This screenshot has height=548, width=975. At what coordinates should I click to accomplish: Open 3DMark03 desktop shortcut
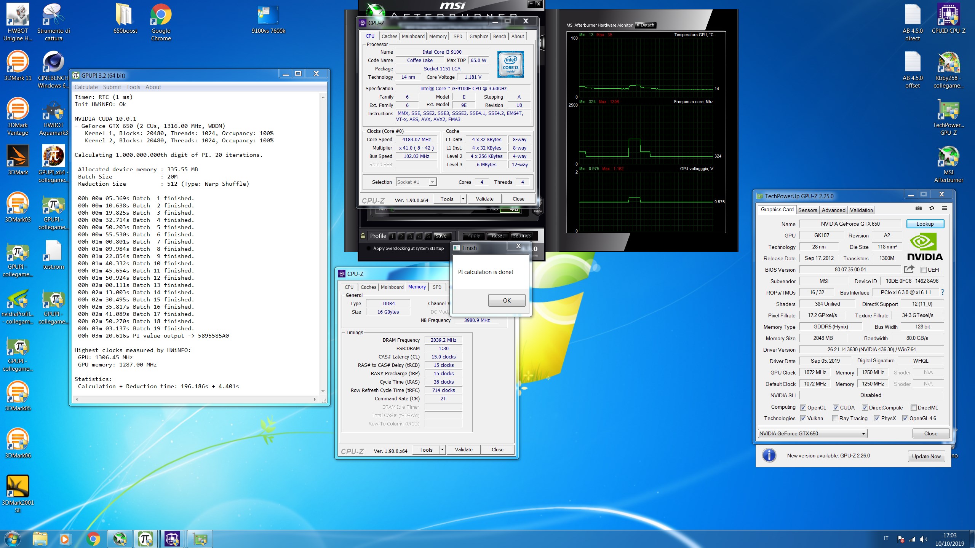pos(18,207)
